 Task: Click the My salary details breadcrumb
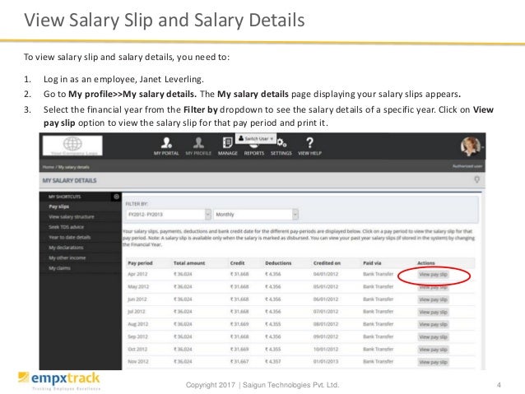[74, 167]
